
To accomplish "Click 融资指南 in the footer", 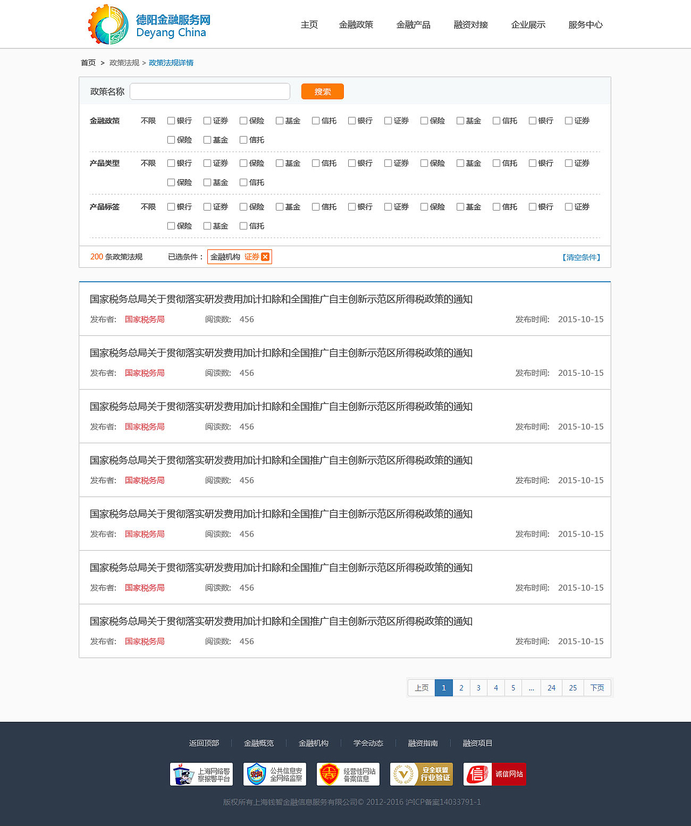I will (423, 743).
